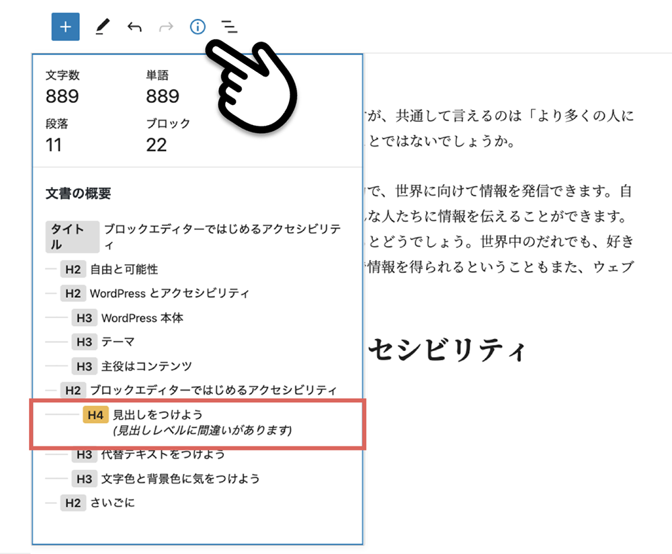
Task: Toggle the Content structure info icon
Action: [x=198, y=27]
